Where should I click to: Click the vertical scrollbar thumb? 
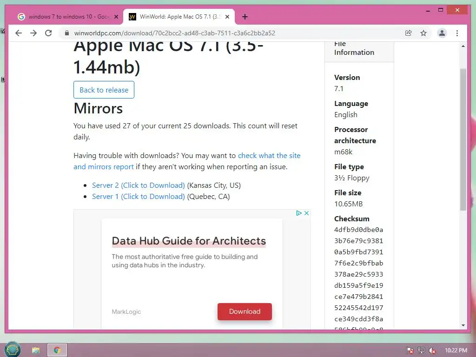point(463,139)
